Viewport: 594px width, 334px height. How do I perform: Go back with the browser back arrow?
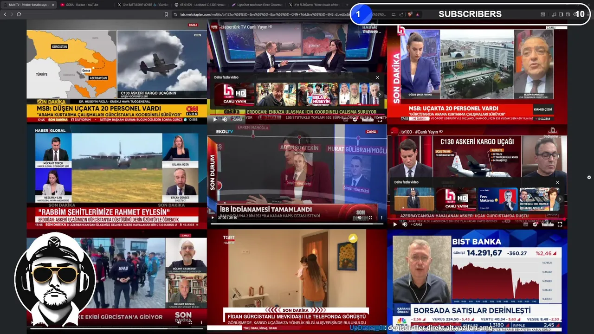(x=5, y=14)
